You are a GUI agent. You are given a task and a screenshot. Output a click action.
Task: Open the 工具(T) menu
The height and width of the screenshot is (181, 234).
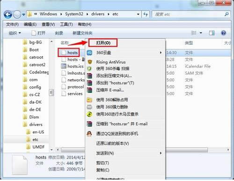[x=66, y=24]
